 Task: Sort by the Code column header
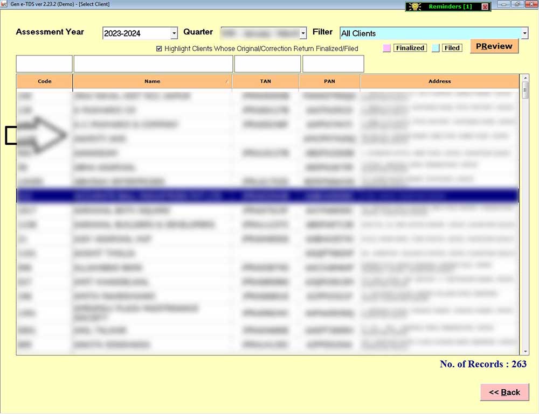coord(44,81)
